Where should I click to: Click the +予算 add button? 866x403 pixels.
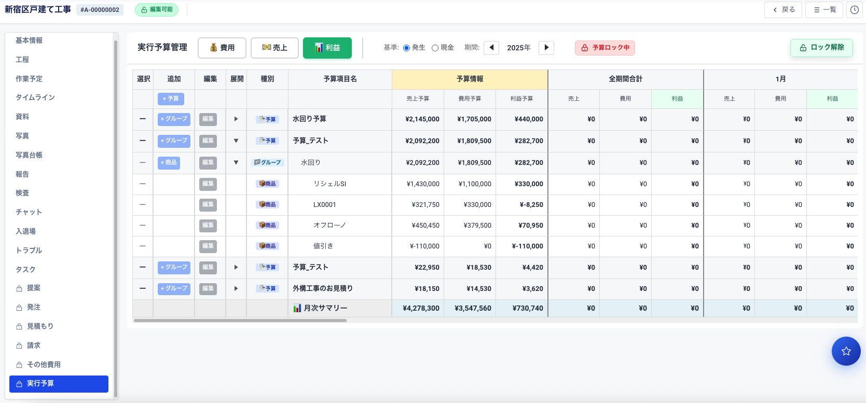coord(171,99)
